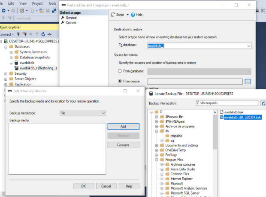Click the new query icon in SSMS toolbar
This screenshot has height=197, width=266.
tap(22, 11)
